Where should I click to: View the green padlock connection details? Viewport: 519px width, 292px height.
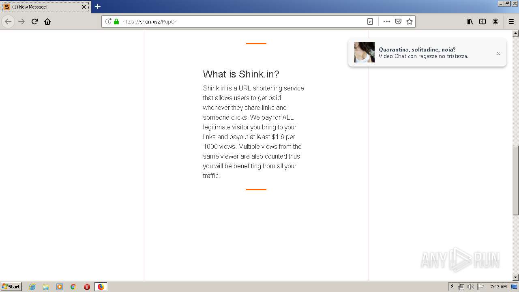[x=116, y=21]
